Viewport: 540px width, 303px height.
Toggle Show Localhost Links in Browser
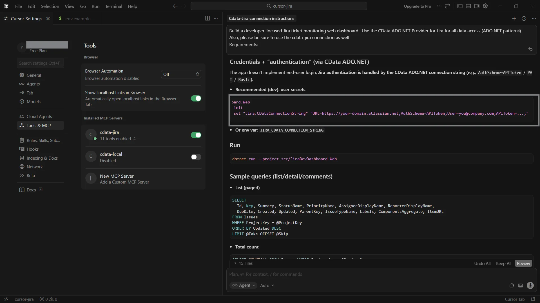pyautogui.click(x=196, y=98)
